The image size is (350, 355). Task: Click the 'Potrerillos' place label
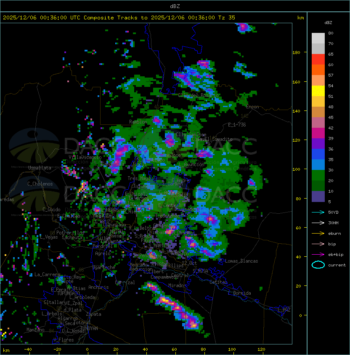coord(70,232)
